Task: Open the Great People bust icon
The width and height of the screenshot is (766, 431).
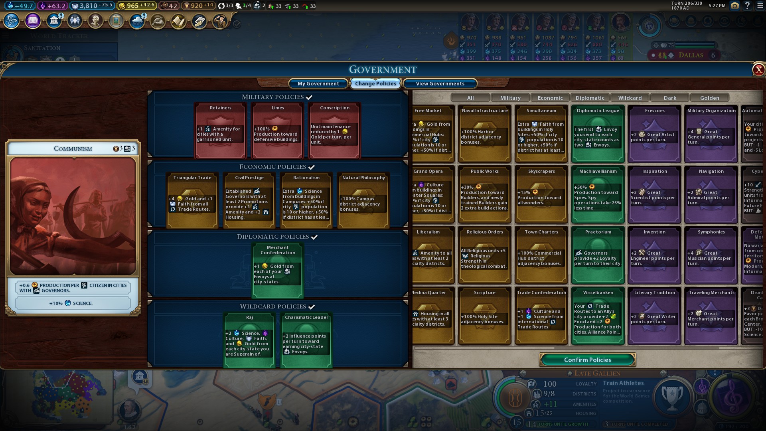Action: (95, 21)
